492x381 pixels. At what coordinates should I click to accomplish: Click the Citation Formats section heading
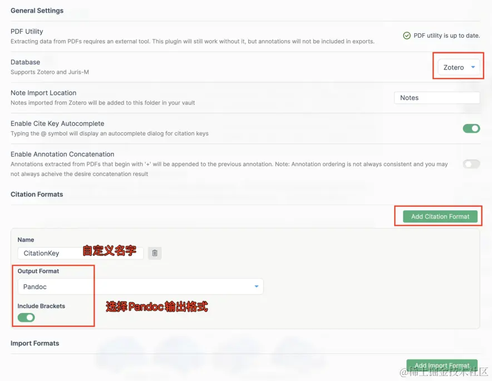click(x=37, y=195)
